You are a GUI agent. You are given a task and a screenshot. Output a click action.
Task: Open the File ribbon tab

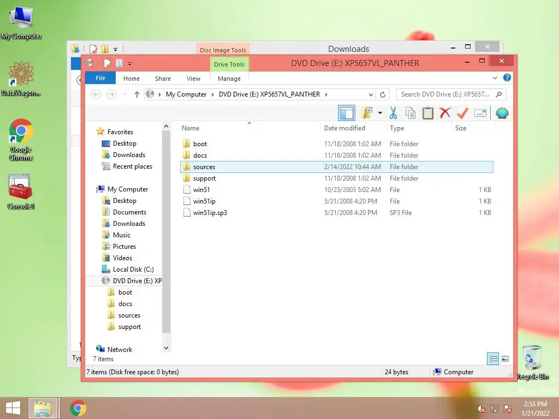click(100, 78)
